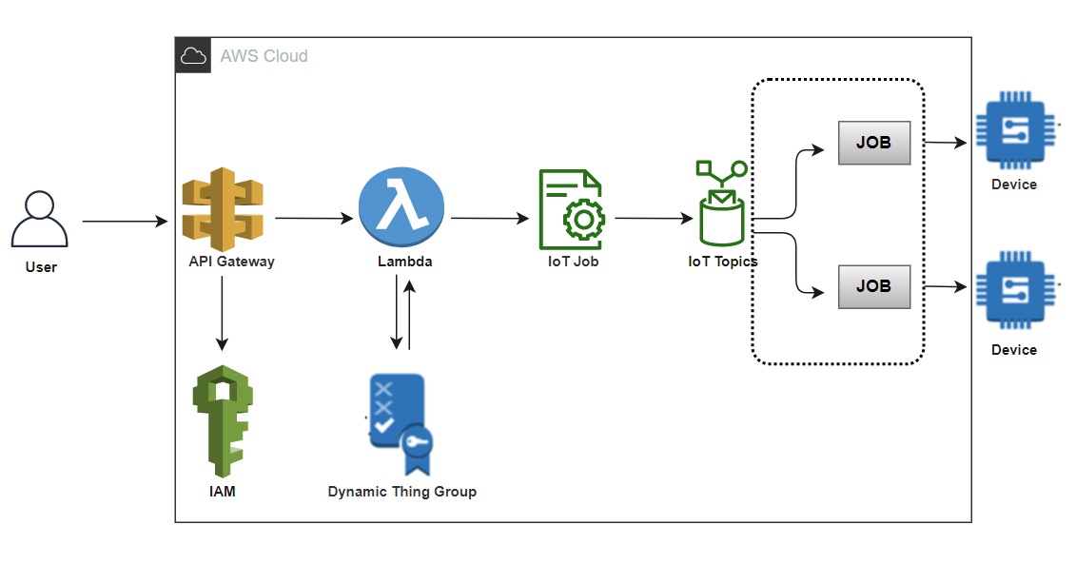Select the bottom Device chip icon
The height and width of the screenshot is (564, 1076).
tap(1013, 290)
